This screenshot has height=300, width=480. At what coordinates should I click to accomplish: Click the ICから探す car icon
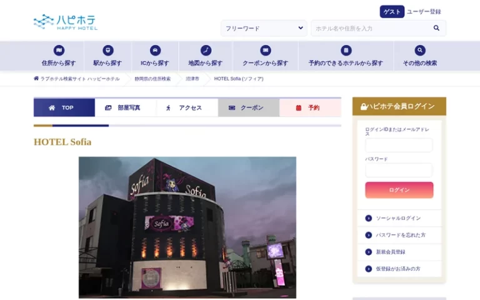click(155, 50)
